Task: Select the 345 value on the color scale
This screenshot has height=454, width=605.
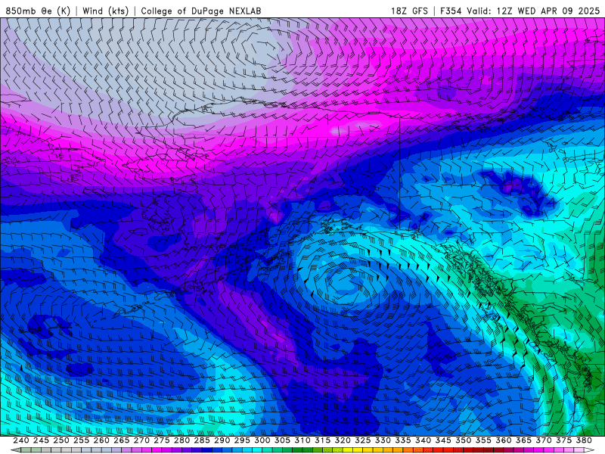Action: pos(443,440)
